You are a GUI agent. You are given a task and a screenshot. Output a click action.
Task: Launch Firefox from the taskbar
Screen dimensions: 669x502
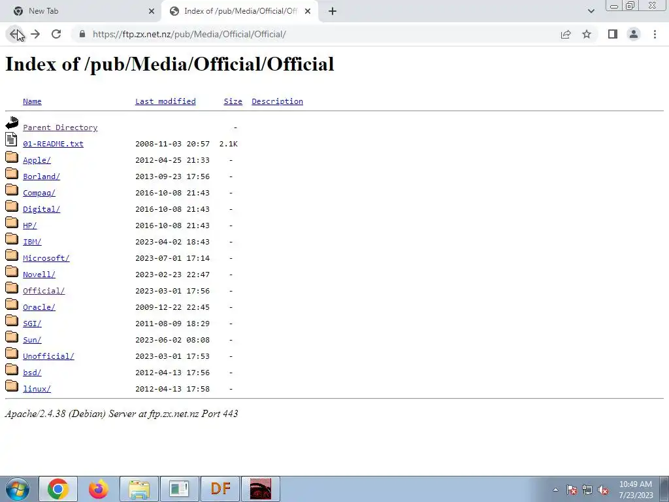[99, 489]
